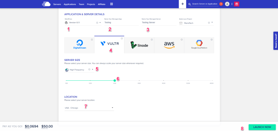Click info icon on DigitalOcean card
Screen dimensions: 278x131
click(x=92, y=39)
